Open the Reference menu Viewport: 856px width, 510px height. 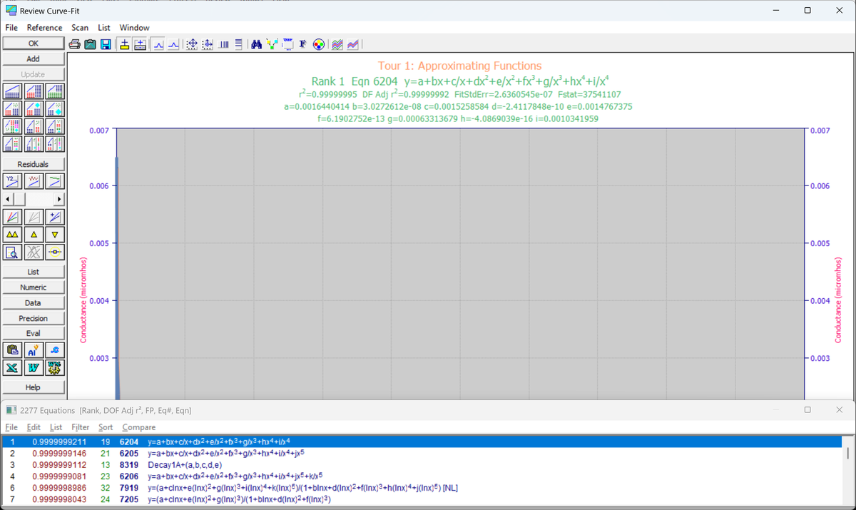[44, 28]
